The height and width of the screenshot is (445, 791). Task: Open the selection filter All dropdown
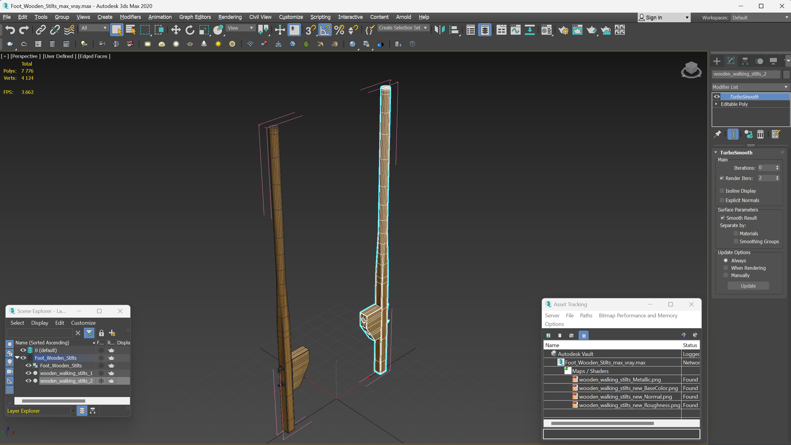94,28
